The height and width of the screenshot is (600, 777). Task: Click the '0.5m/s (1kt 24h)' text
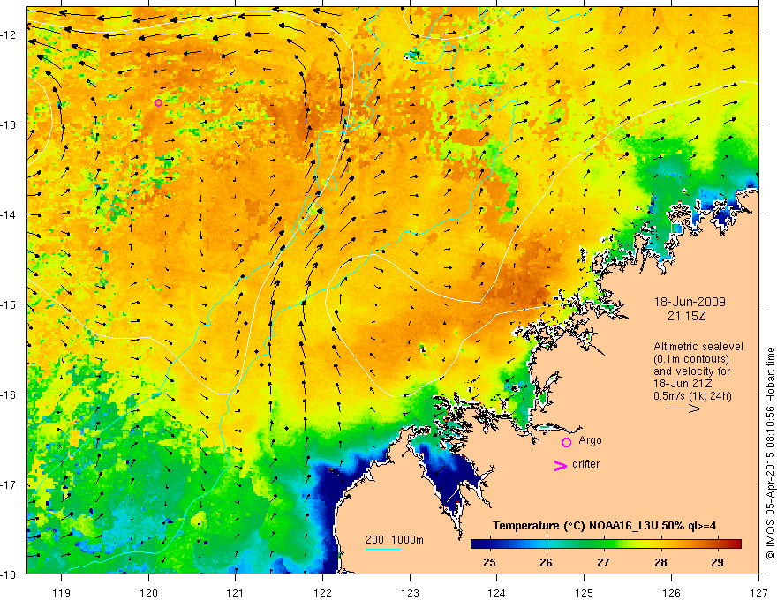point(692,396)
